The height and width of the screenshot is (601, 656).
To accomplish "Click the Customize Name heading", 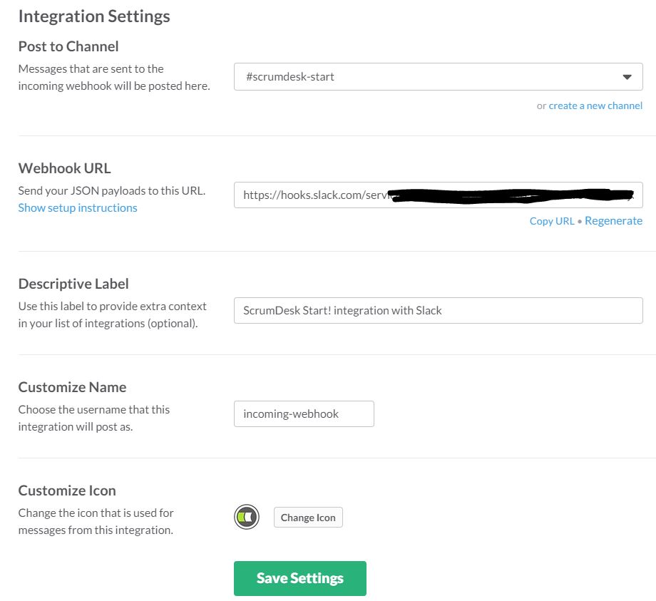I will [x=72, y=387].
